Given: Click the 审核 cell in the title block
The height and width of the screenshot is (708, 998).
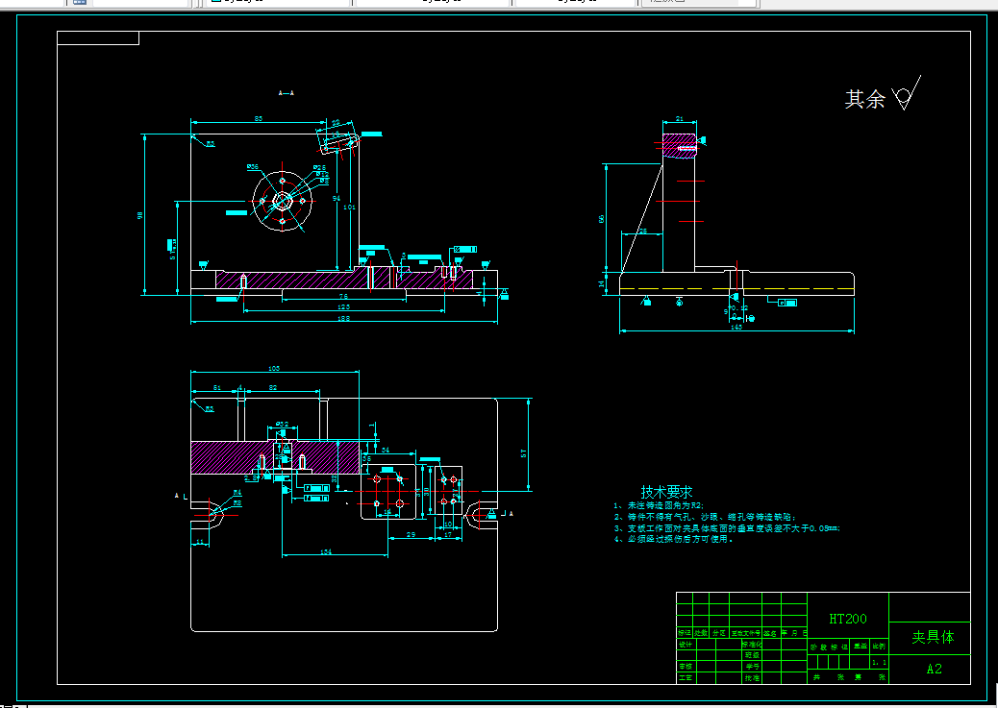Looking at the screenshot, I should tap(685, 666).
